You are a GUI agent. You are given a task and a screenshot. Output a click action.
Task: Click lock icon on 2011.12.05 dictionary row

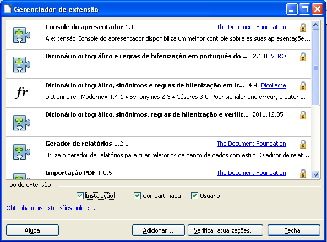point(303,115)
